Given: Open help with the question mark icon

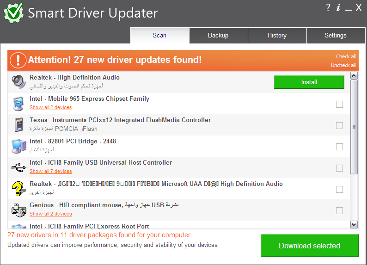Looking at the screenshot, I should coord(328,7).
